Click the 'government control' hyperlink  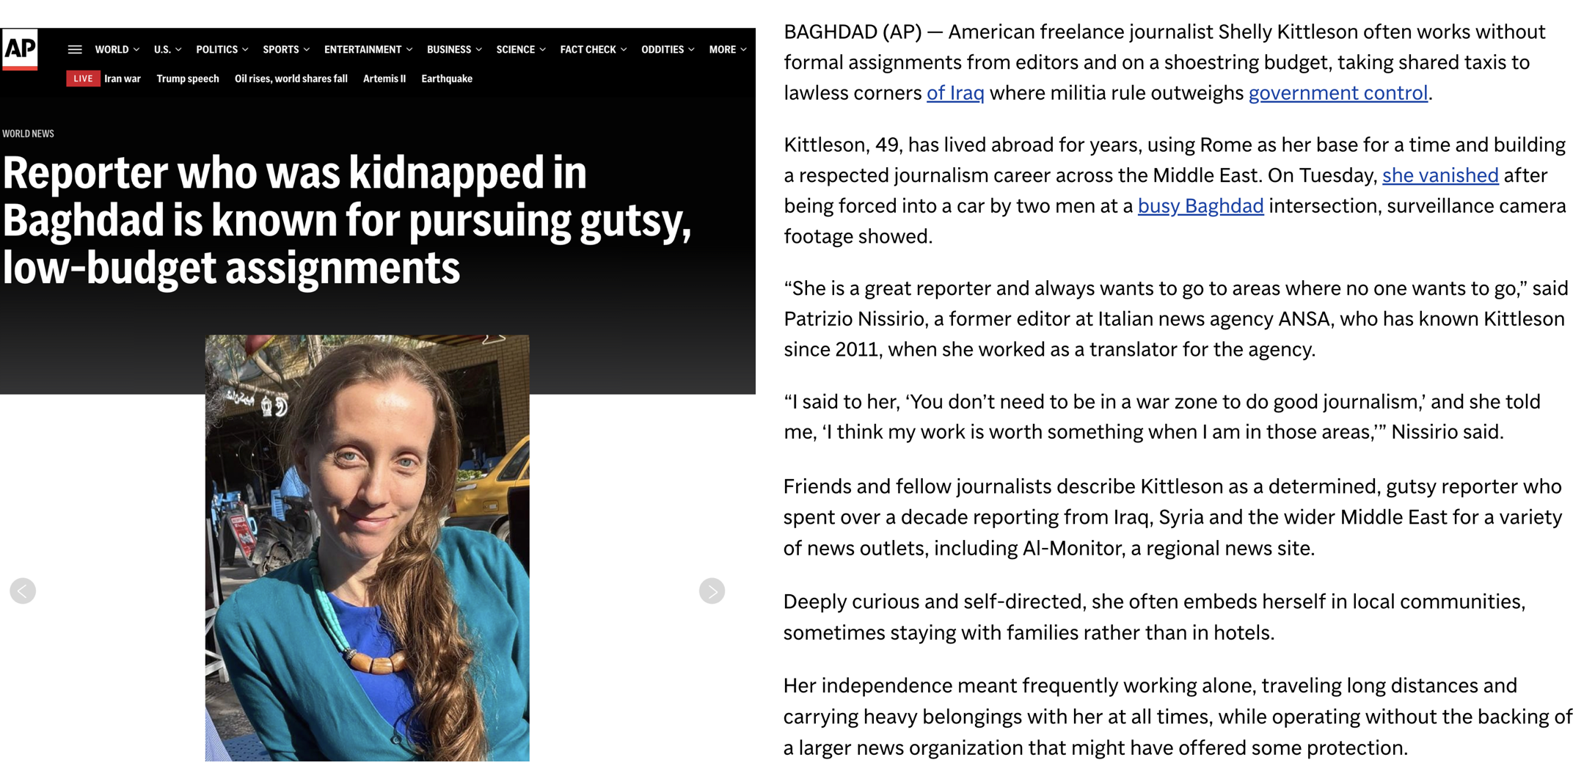(1337, 93)
